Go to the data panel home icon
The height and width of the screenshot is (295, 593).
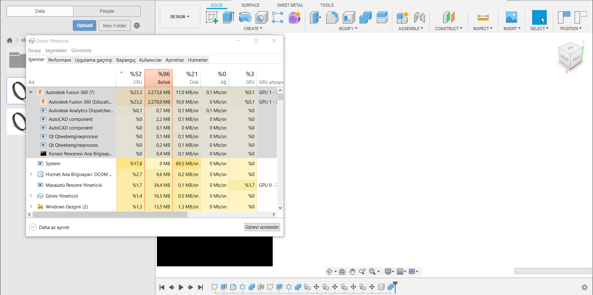[x=10, y=40]
